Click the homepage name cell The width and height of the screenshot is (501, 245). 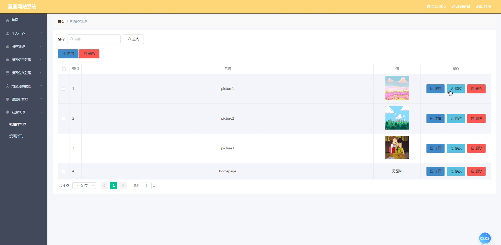click(227, 171)
